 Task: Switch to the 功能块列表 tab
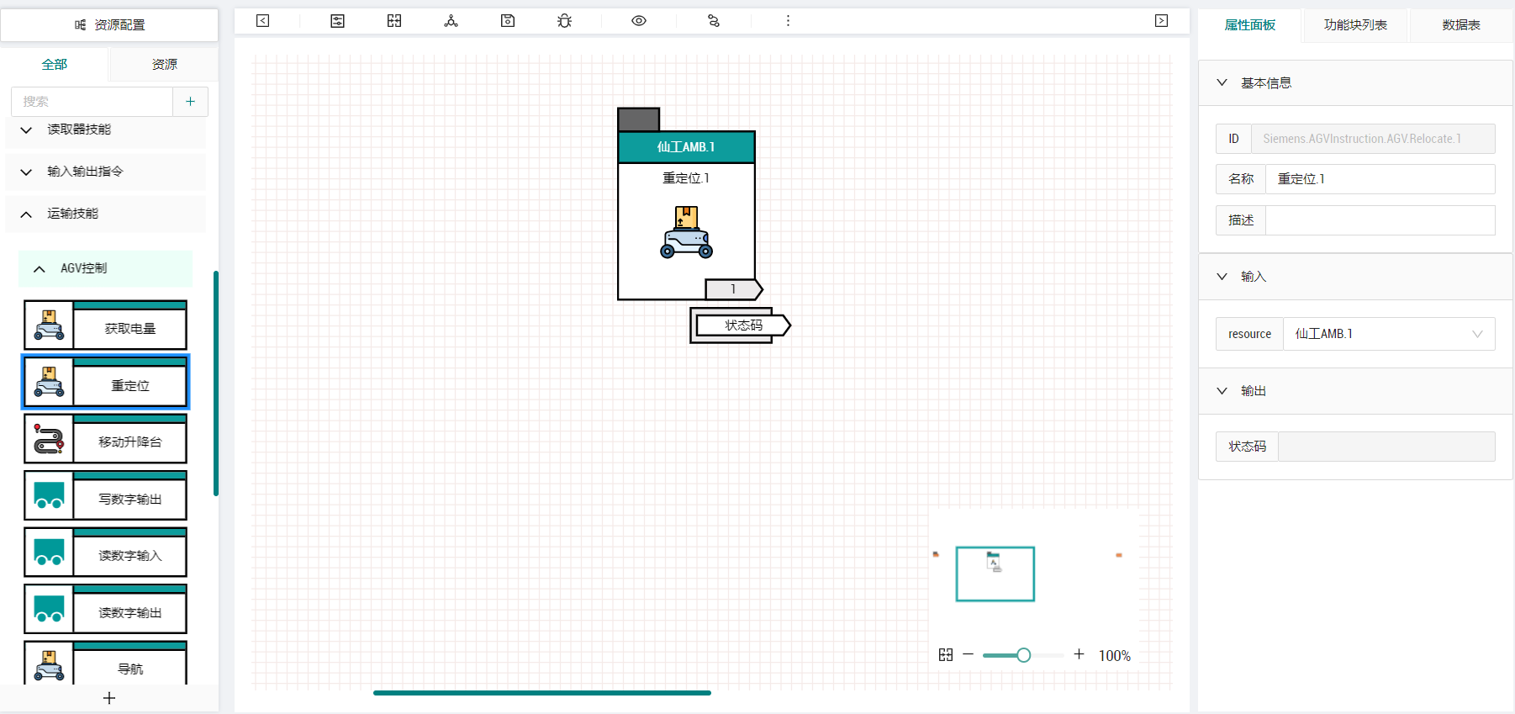point(1355,25)
